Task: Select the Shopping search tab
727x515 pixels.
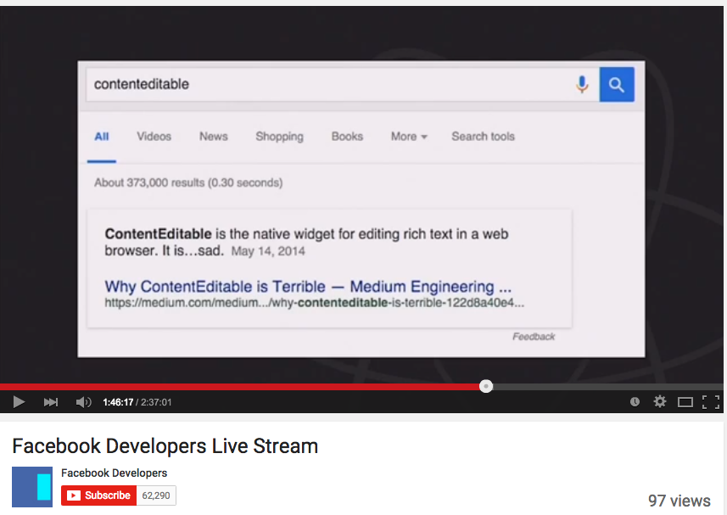Action: tap(280, 137)
